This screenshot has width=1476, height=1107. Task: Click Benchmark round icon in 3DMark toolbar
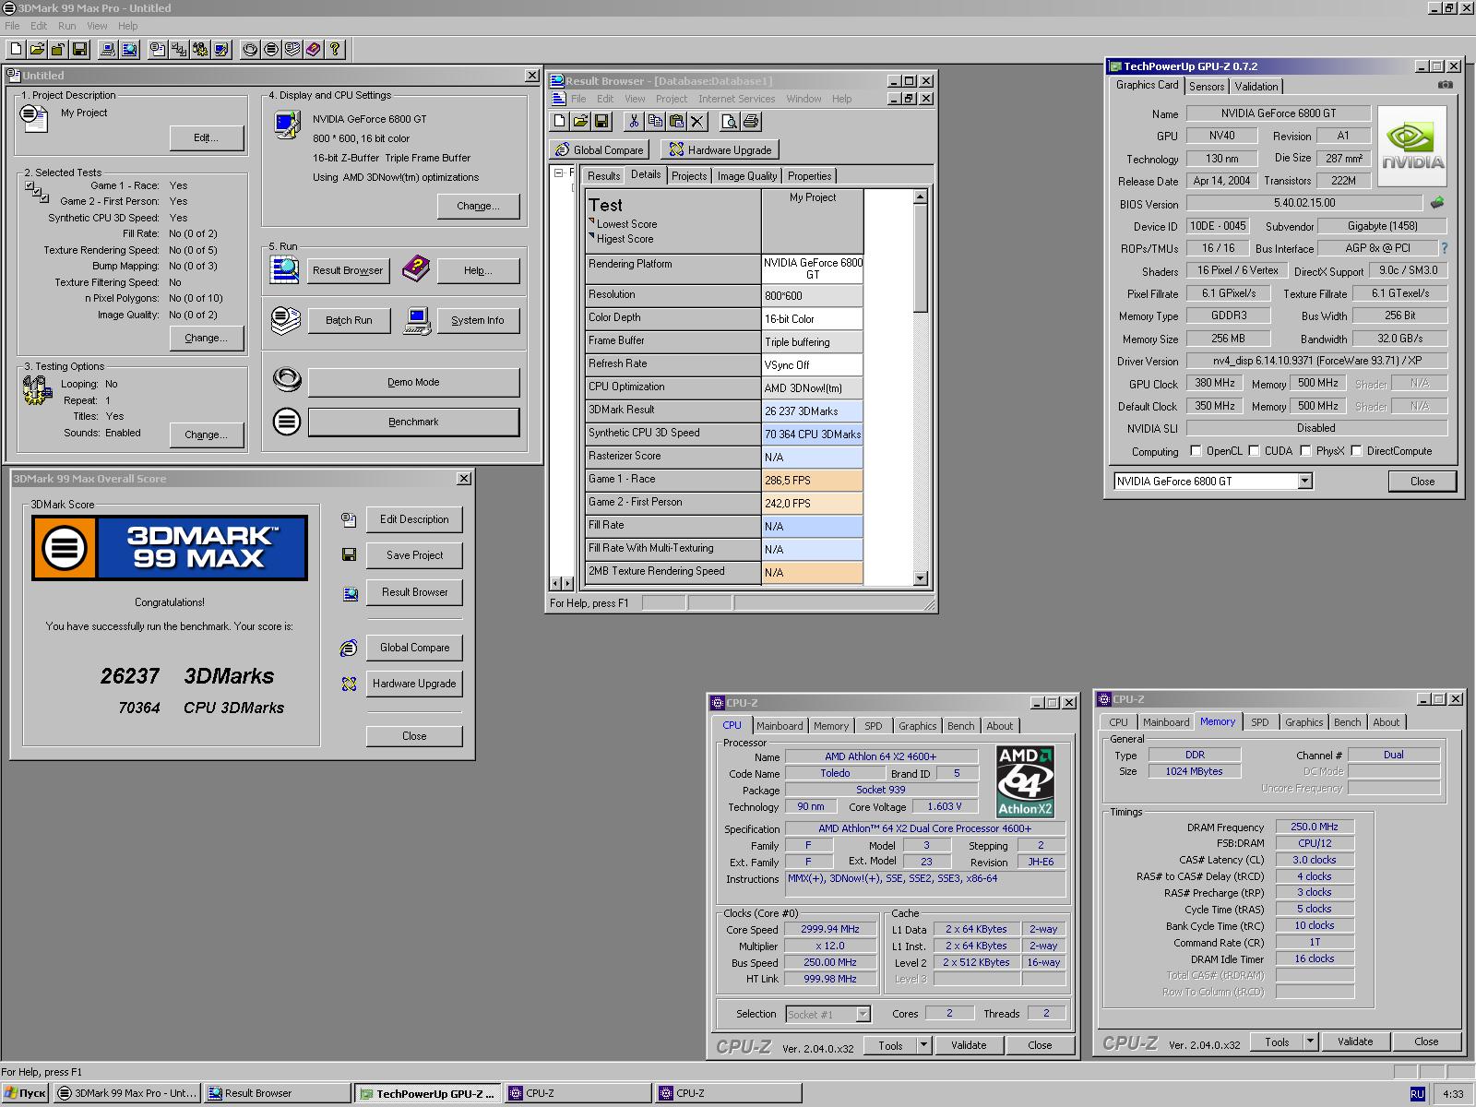(271, 50)
